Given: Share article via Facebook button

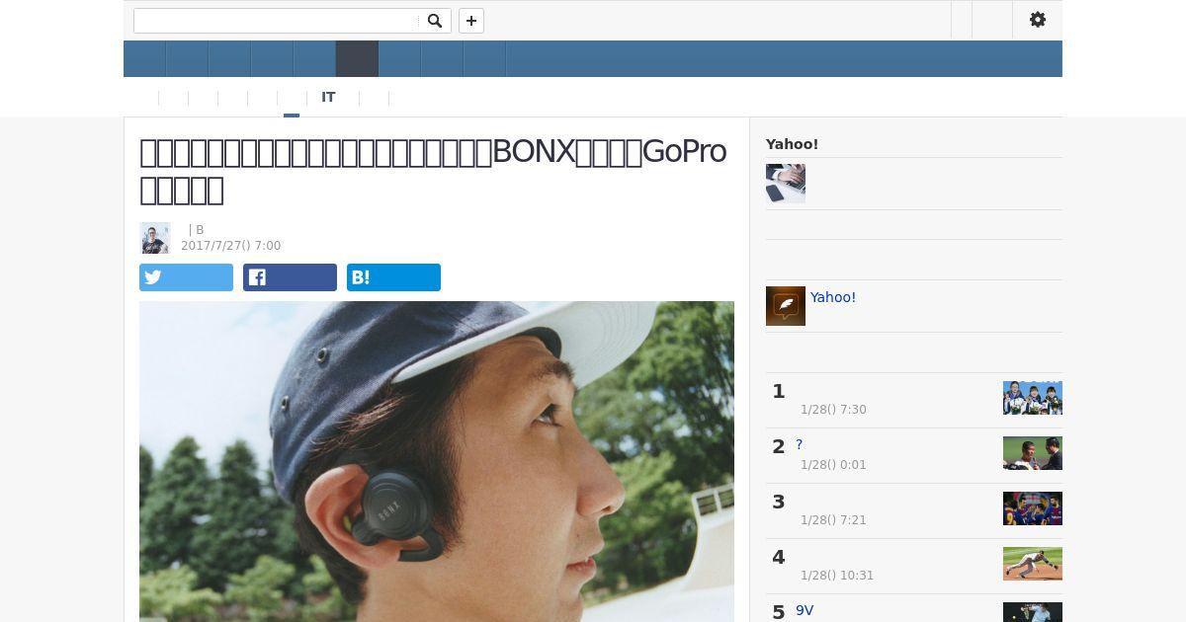Looking at the screenshot, I should (290, 277).
